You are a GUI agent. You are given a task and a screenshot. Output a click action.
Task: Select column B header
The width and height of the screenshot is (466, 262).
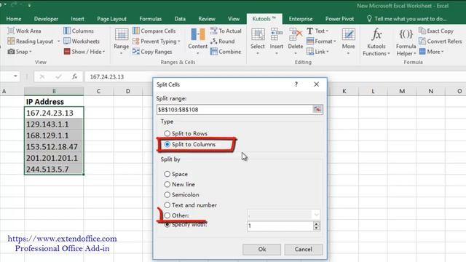pos(54,91)
